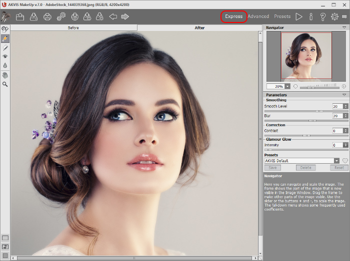The width and height of the screenshot is (350, 261).
Task: Open the 20% zoom dropdown
Action: (x=287, y=86)
